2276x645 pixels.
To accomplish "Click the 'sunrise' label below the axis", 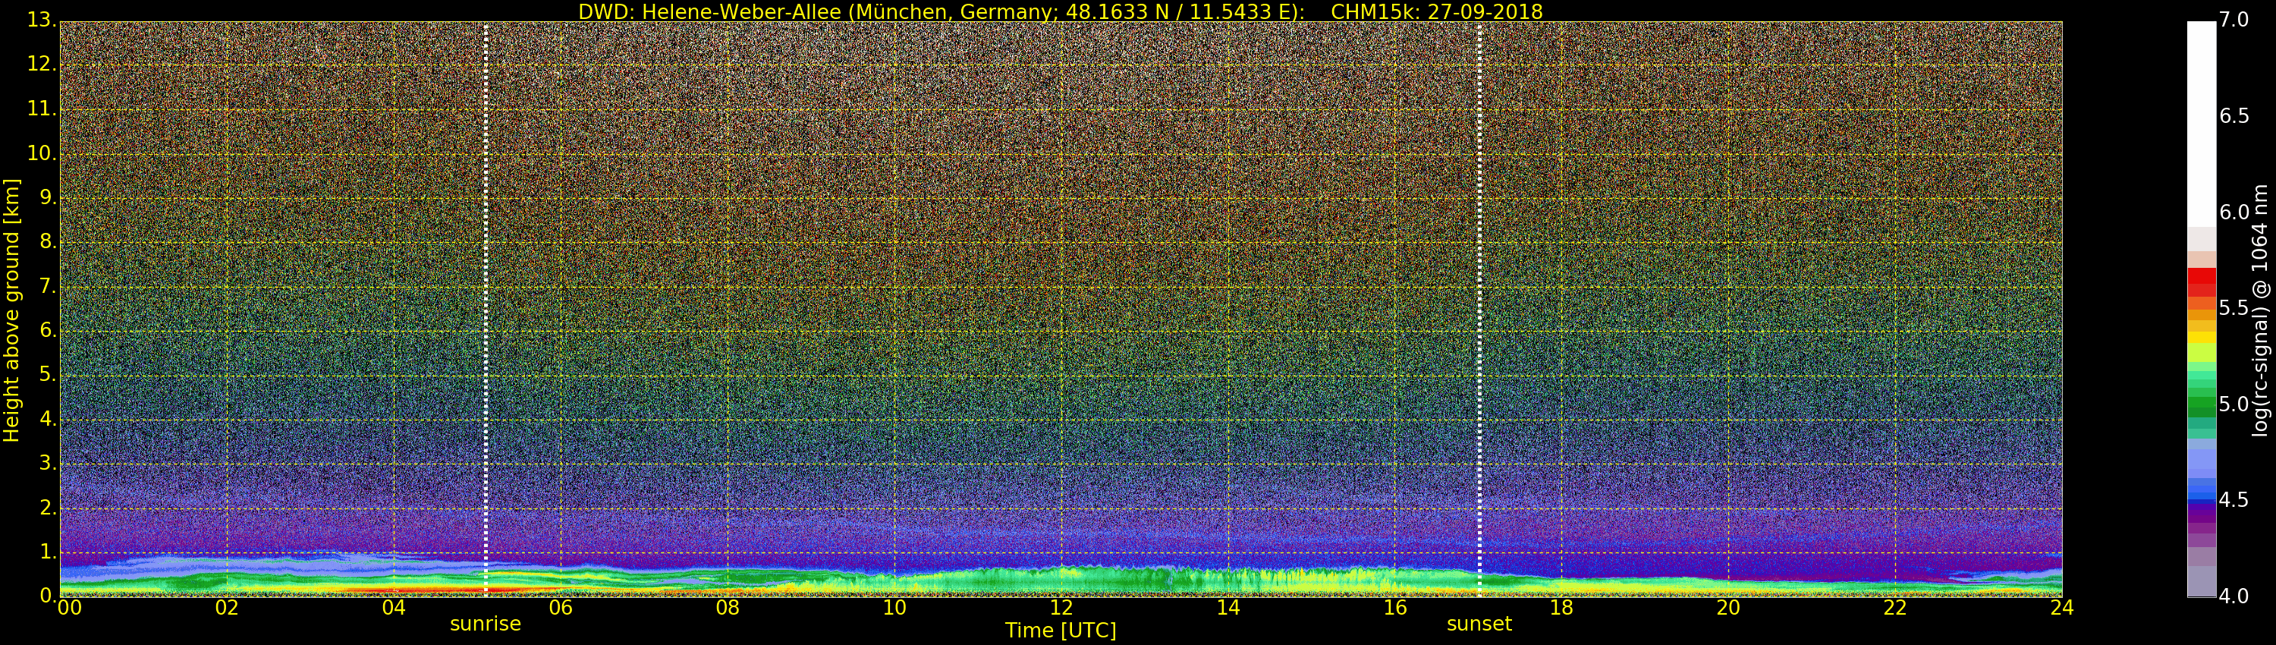I will (485, 624).
